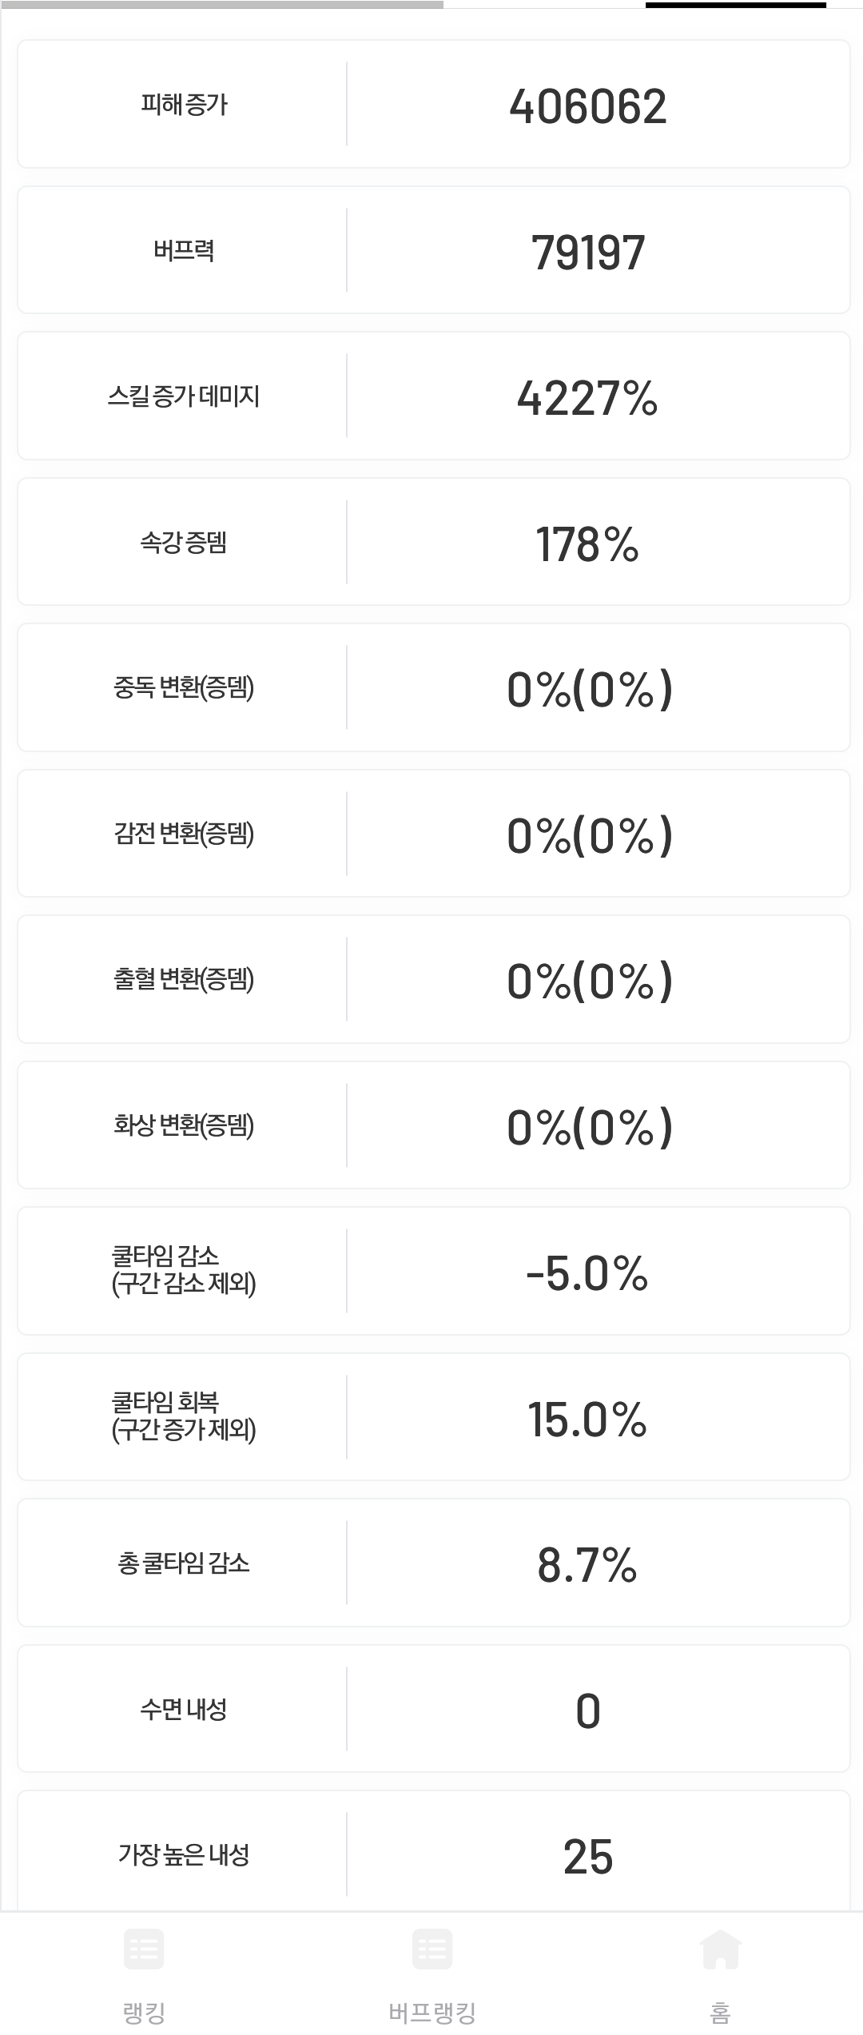Go to 홈 tab label
863x2035 pixels.
click(720, 2013)
